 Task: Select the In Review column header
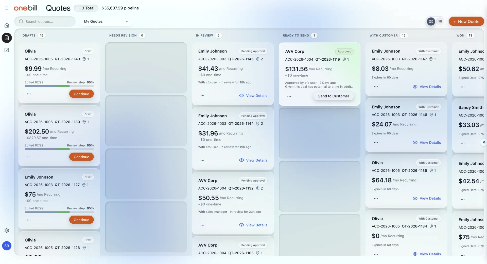point(204,36)
